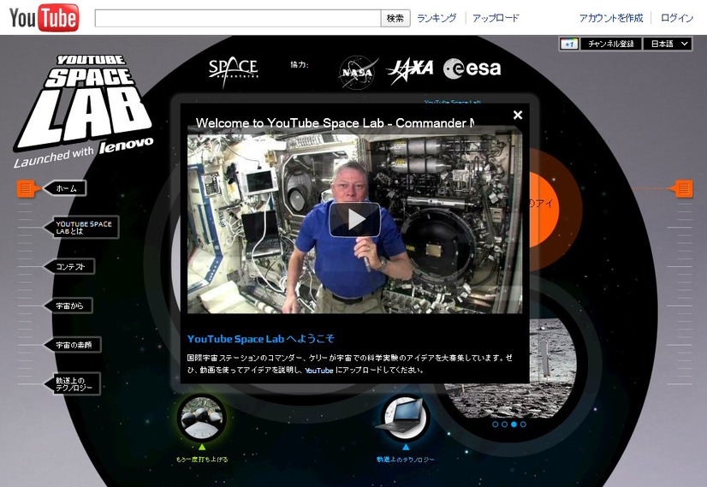
Task: Click the もう一度打ち上げる rocket icon
Action: [201, 419]
